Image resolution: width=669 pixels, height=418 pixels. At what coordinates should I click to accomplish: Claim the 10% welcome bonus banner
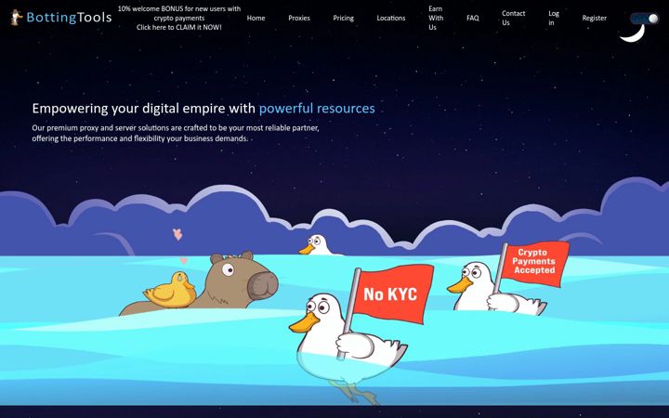(x=179, y=18)
